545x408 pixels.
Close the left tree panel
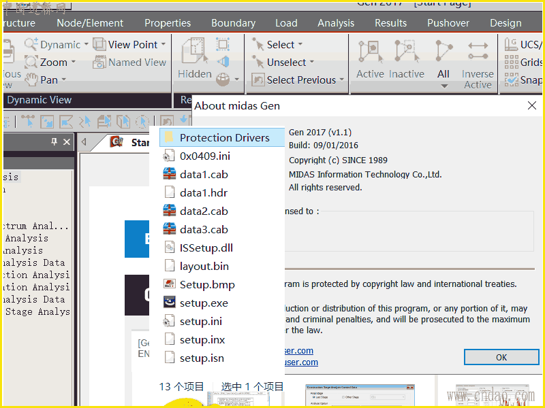pyautogui.click(x=67, y=142)
